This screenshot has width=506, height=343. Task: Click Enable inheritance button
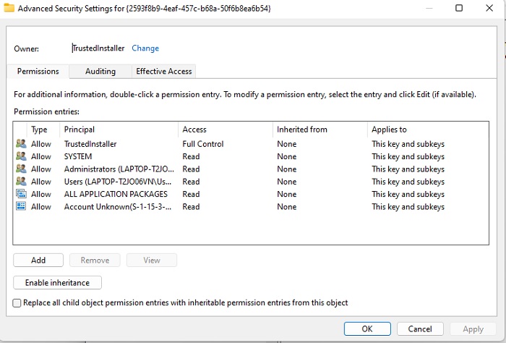pos(57,283)
